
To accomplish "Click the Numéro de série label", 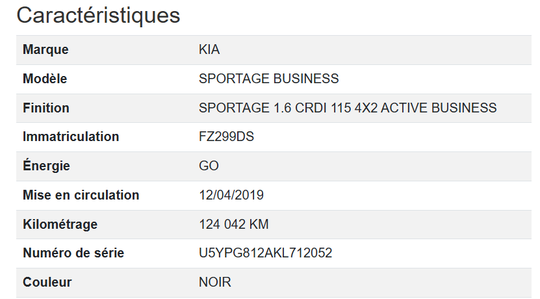I will pyautogui.click(x=73, y=253).
